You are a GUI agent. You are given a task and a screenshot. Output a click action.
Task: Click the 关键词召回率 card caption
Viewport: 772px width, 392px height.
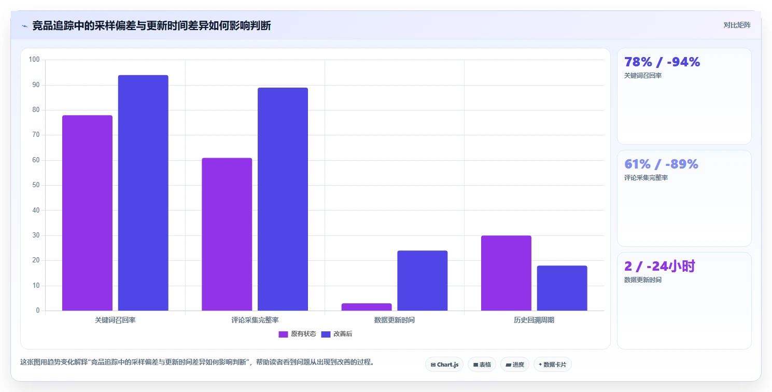tap(643, 76)
